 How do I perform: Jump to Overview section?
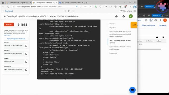click(112, 24)
